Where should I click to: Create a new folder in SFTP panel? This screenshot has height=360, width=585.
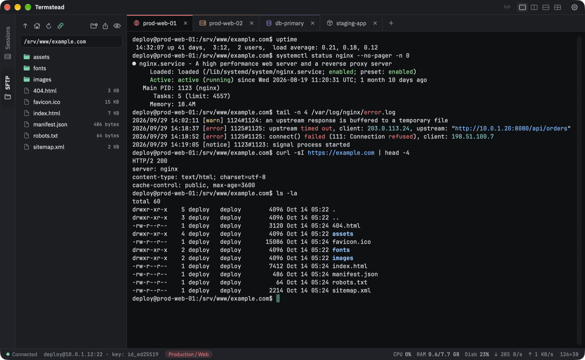pyautogui.click(x=94, y=26)
